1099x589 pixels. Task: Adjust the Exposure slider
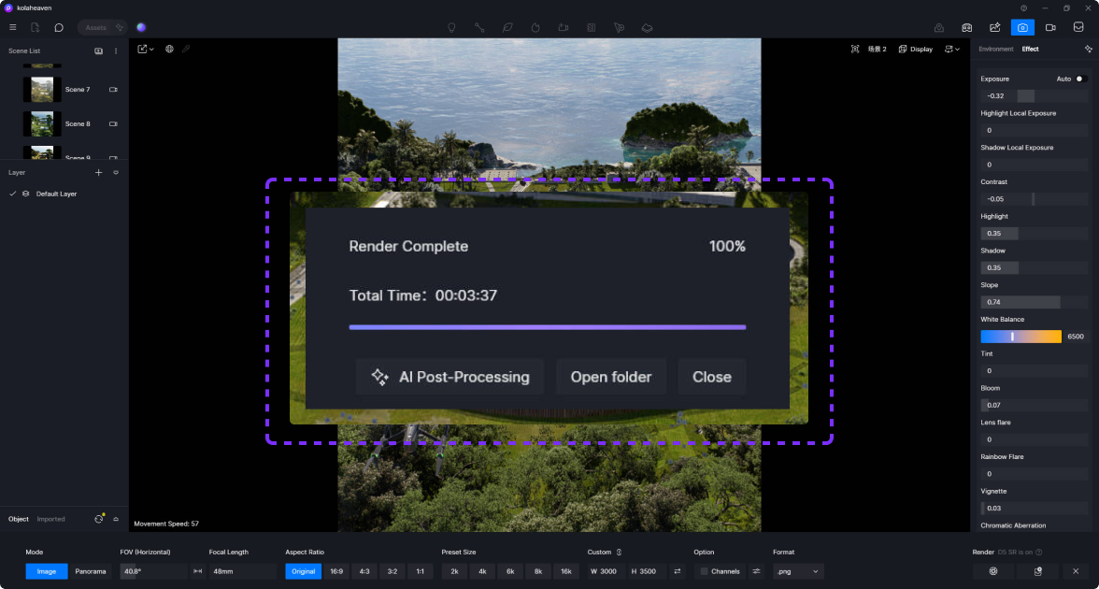pos(1034,96)
